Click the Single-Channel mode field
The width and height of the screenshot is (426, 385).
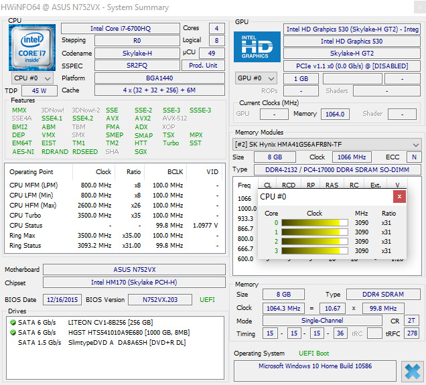click(x=322, y=320)
